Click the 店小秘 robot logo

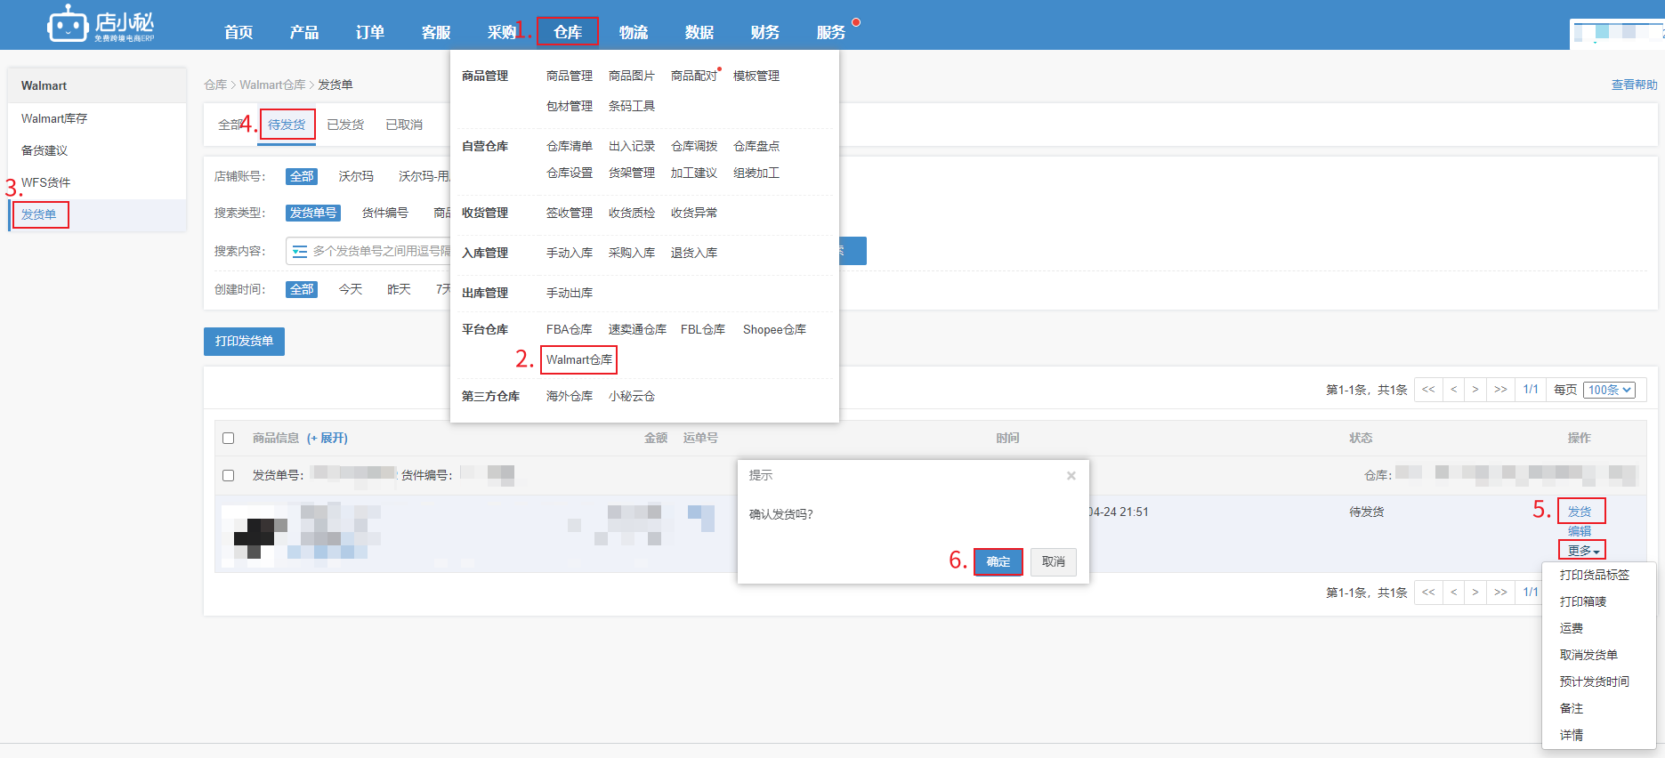tap(101, 24)
